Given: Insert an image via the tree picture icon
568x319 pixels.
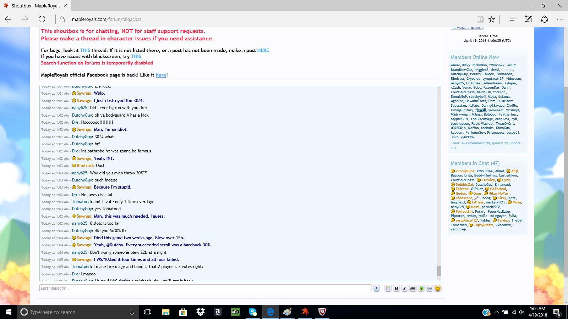Looking at the screenshot, I should pos(421,288).
